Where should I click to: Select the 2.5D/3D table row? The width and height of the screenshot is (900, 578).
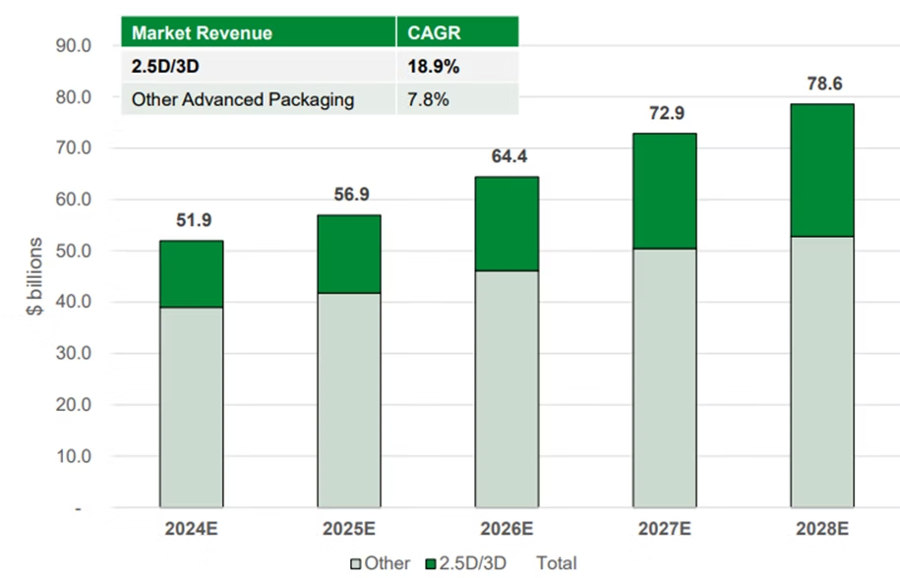[x=320, y=67]
